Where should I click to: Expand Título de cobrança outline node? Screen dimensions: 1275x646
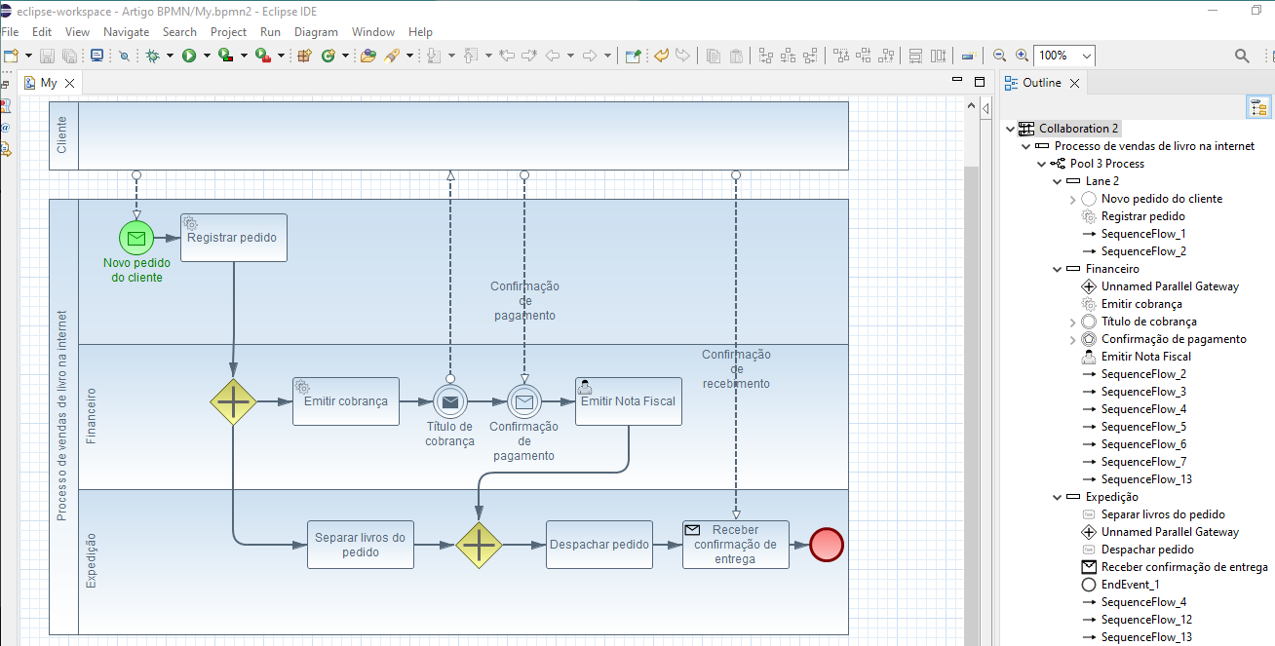1074,322
